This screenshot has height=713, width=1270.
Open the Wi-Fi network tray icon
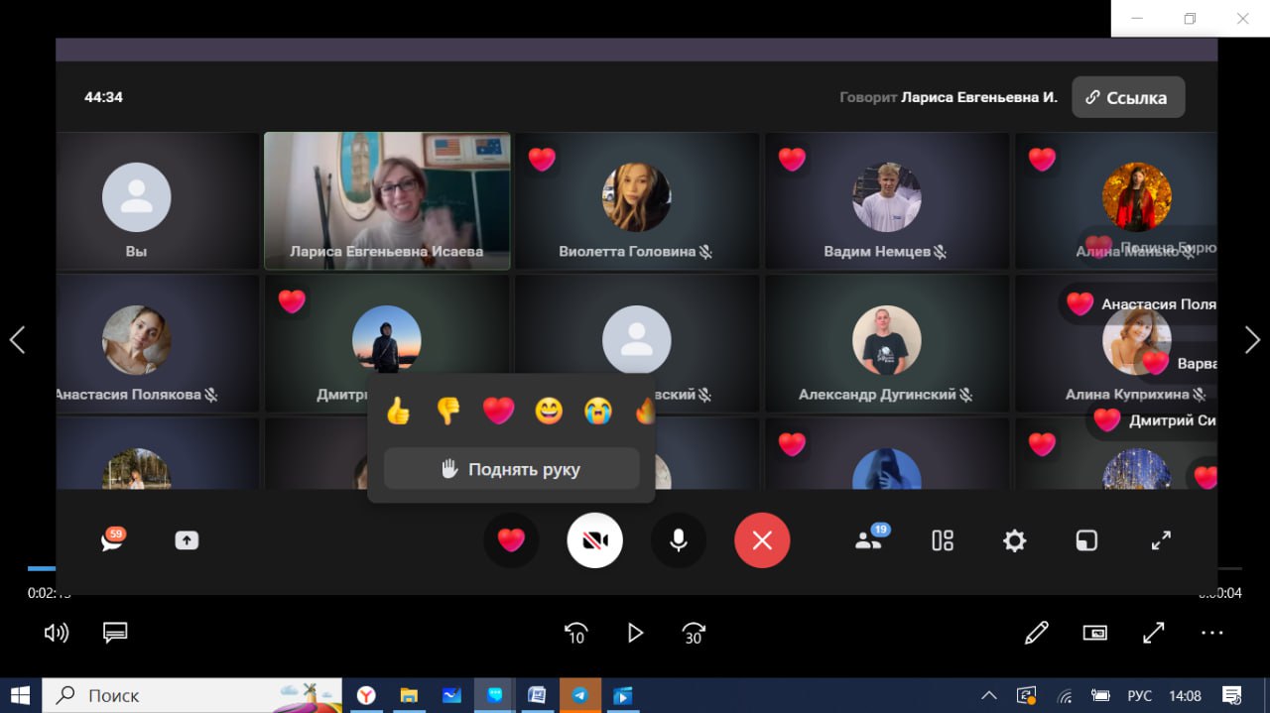(x=1065, y=695)
